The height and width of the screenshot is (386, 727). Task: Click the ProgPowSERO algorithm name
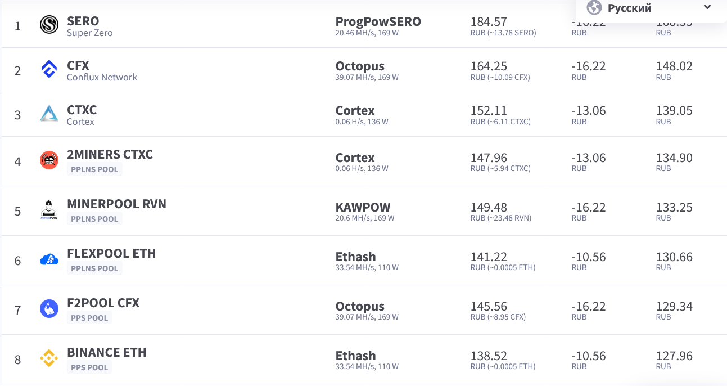(x=378, y=21)
